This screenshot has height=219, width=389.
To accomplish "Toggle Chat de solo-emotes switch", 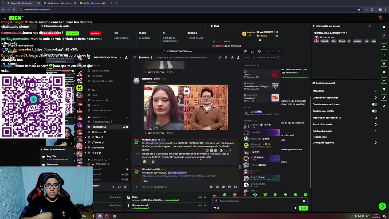I will 374,111.
